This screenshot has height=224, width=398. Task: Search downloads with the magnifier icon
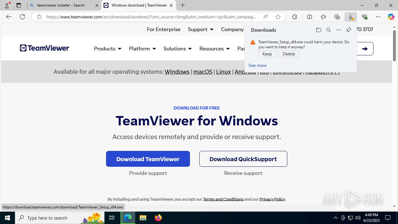[x=328, y=30]
